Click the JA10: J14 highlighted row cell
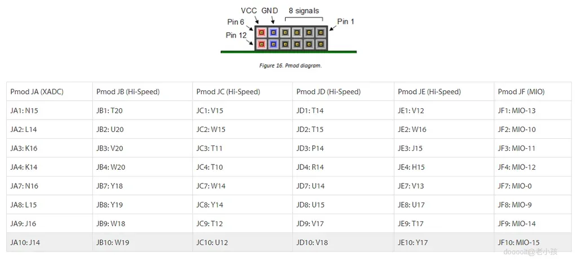This screenshot has height=260, width=577. [x=50, y=243]
